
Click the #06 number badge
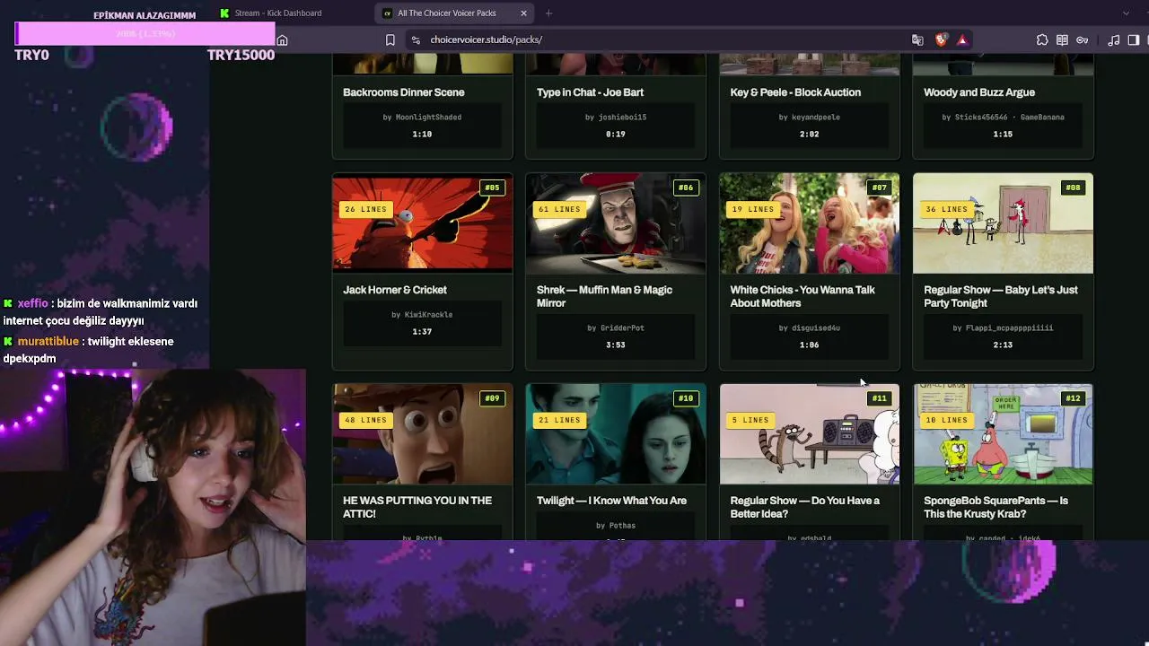686,188
